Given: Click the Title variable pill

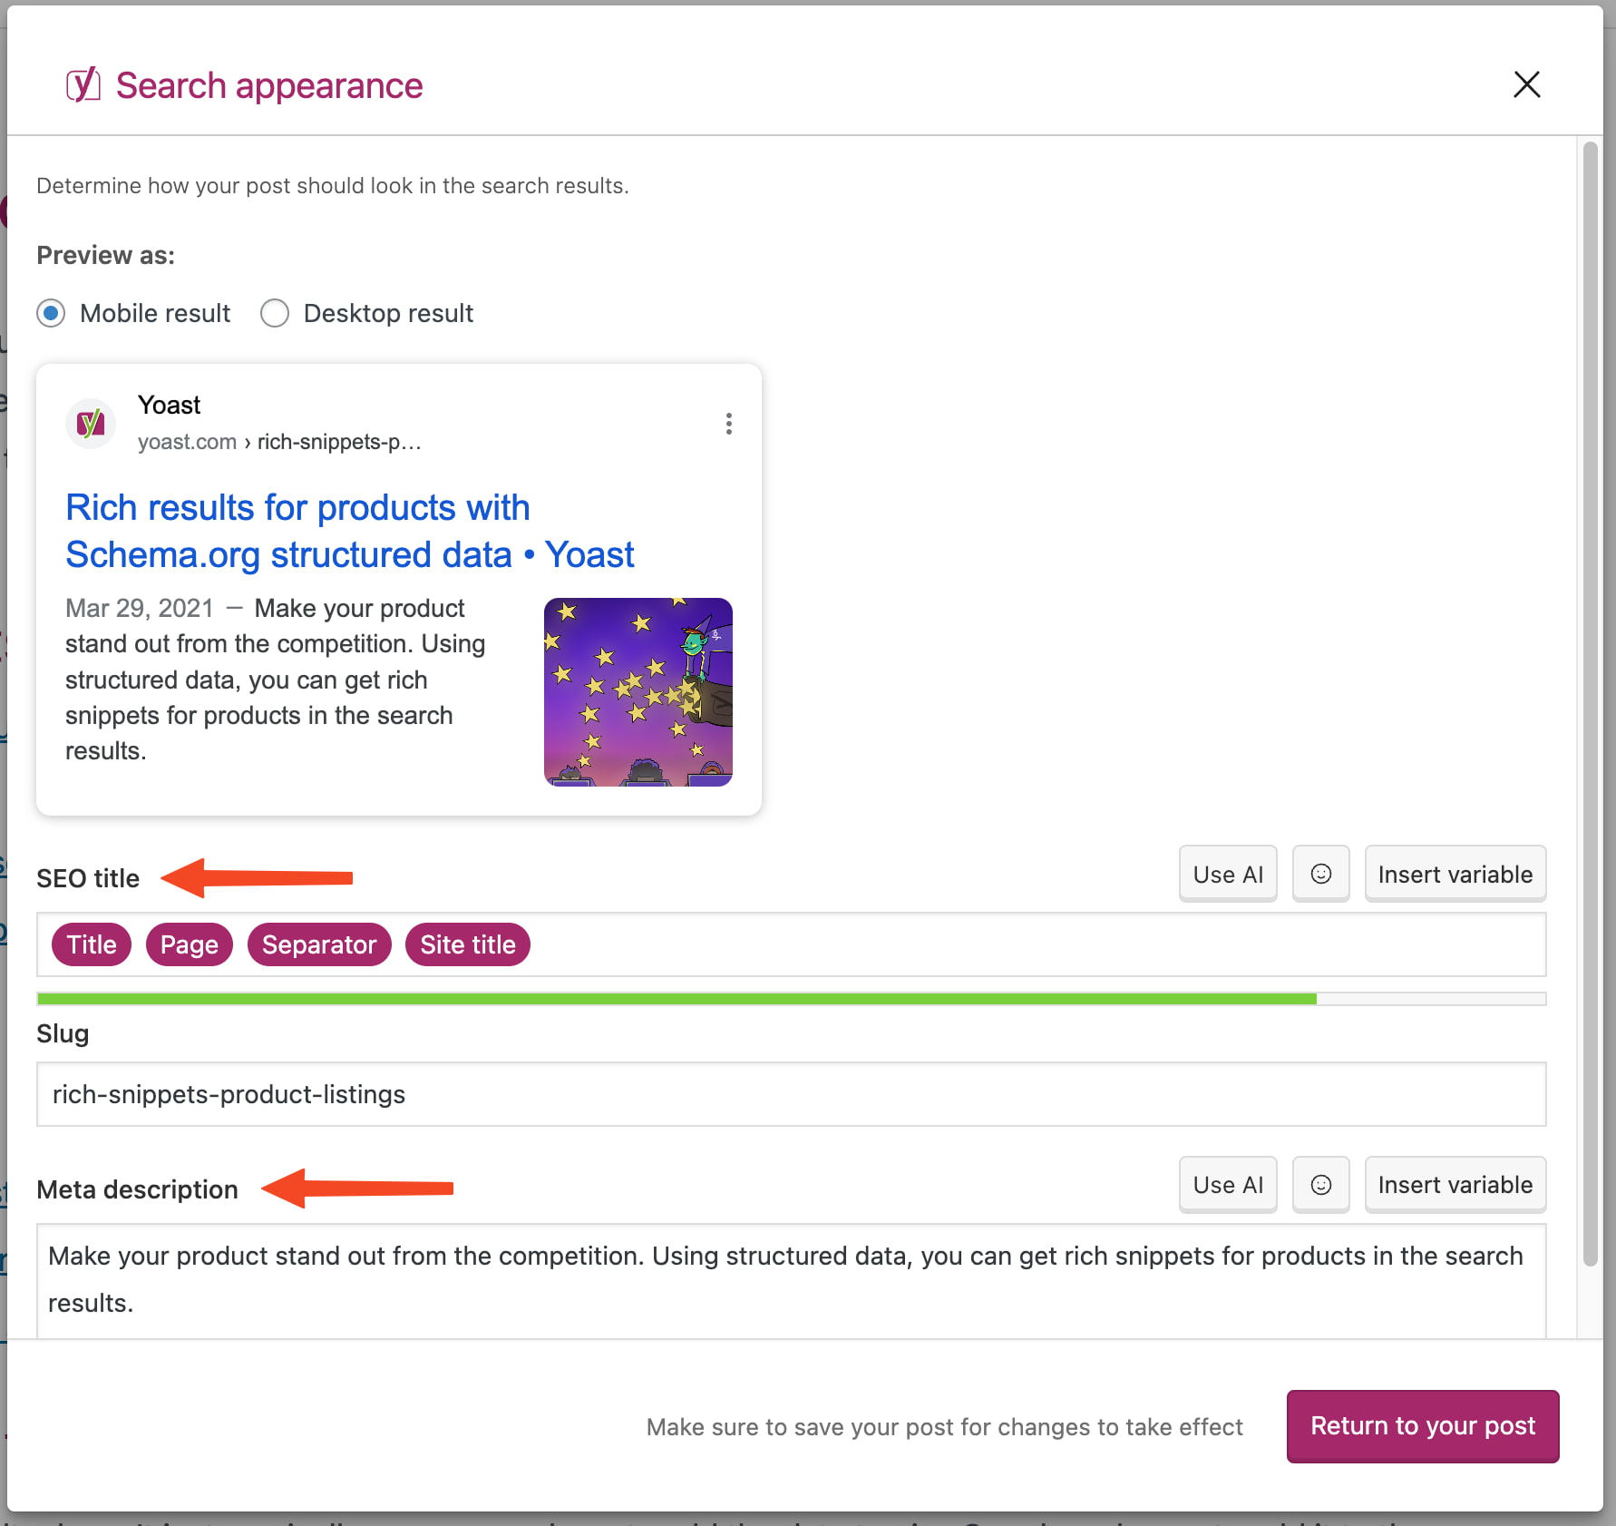Looking at the screenshot, I should tap(91, 944).
